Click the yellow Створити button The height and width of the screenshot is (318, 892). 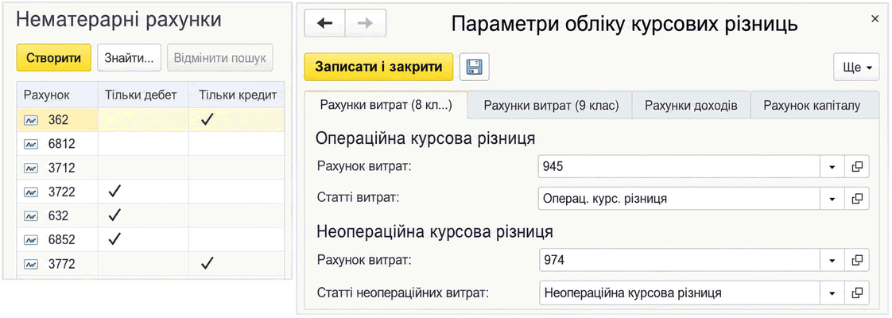(x=53, y=58)
